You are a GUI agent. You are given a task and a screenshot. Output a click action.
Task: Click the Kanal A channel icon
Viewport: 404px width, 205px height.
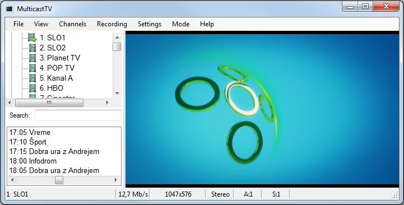tap(32, 78)
